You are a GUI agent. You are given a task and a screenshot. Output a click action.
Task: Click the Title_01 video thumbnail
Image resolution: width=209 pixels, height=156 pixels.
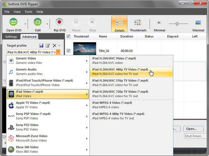coord(85,49)
